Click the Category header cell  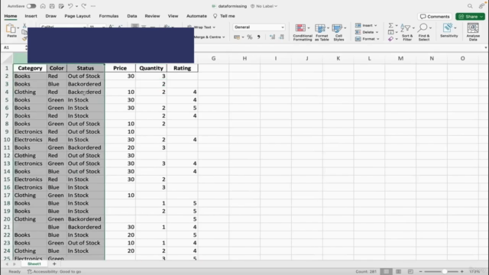click(30, 68)
